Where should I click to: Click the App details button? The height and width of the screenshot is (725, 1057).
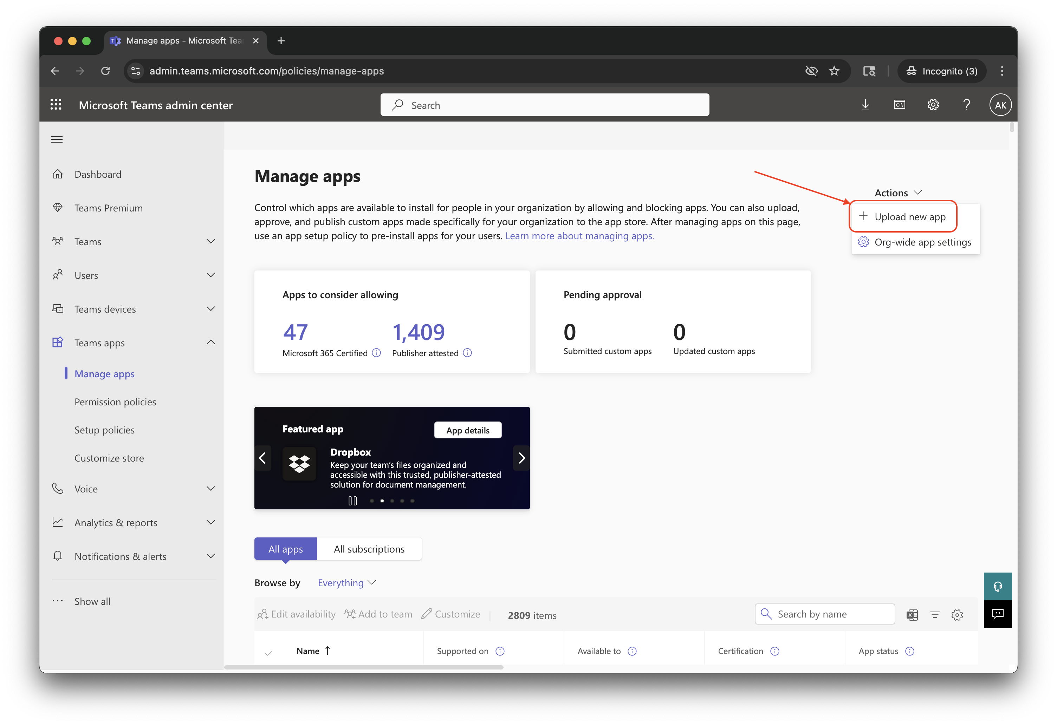pyautogui.click(x=468, y=430)
